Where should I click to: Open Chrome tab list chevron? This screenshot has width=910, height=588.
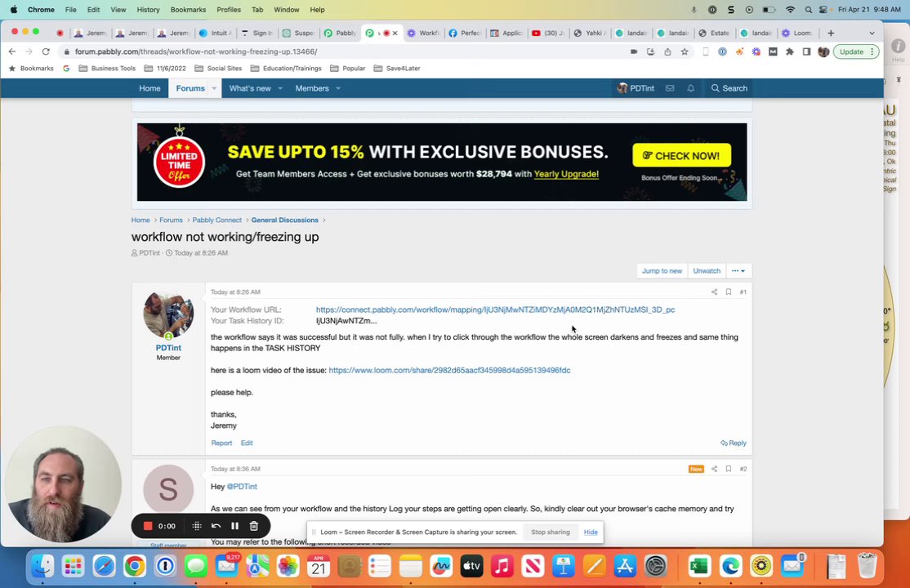point(872,33)
